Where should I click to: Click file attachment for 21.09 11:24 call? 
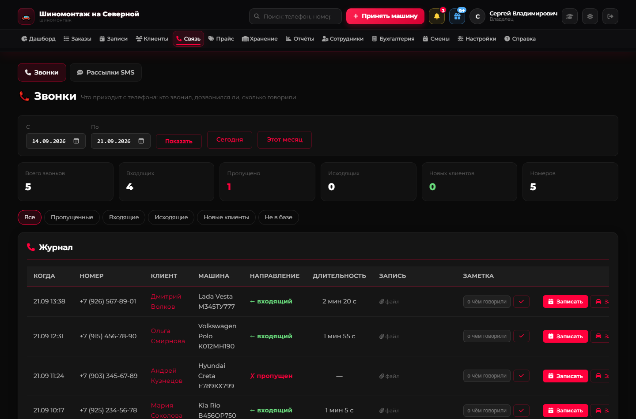(x=389, y=376)
